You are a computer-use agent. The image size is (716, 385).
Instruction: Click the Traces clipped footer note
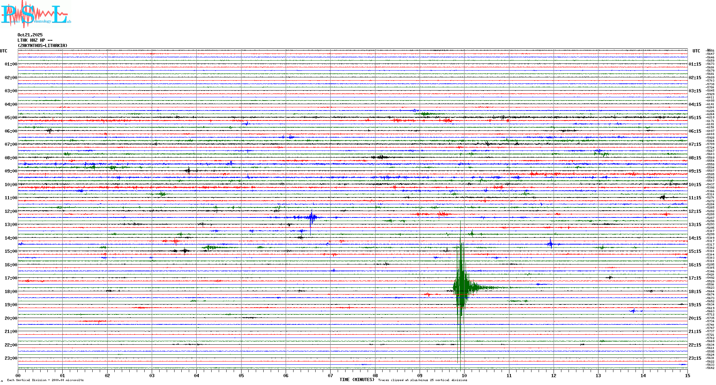click(422, 380)
